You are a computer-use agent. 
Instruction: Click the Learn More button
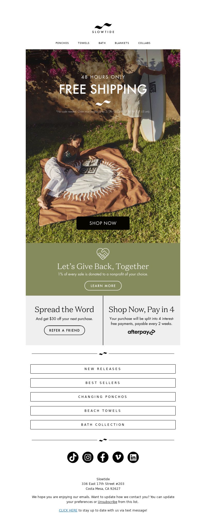click(x=103, y=286)
